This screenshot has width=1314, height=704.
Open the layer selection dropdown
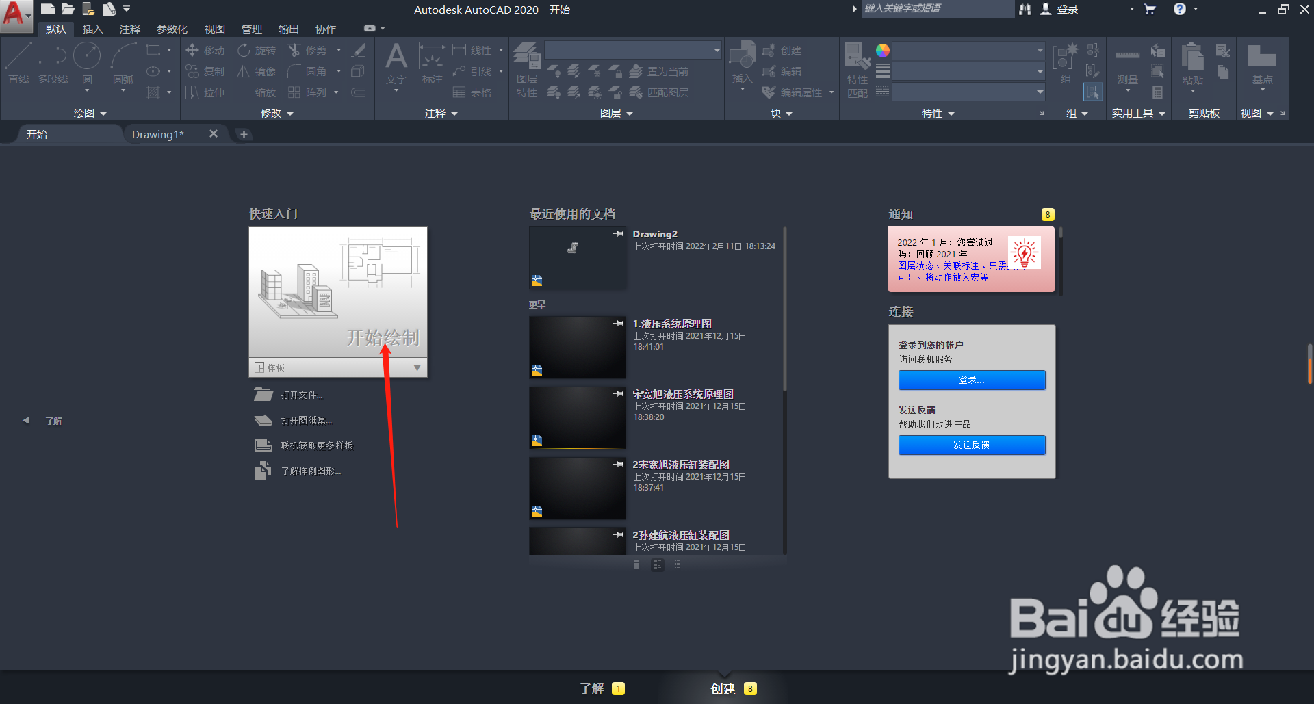633,50
